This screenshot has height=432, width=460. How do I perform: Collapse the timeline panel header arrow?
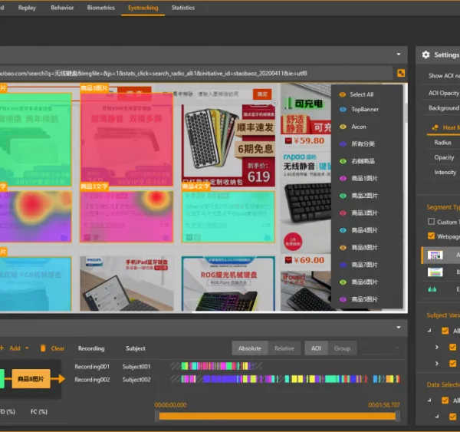coord(399,327)
